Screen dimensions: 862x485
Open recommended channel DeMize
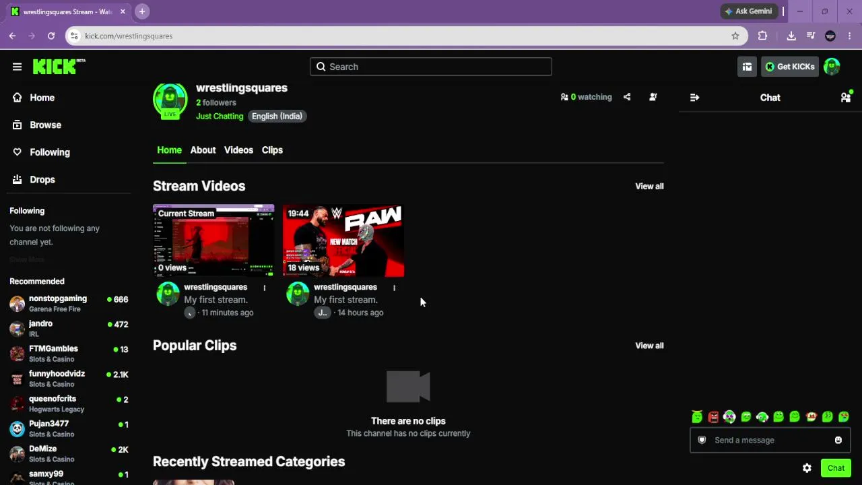[69, 453]
